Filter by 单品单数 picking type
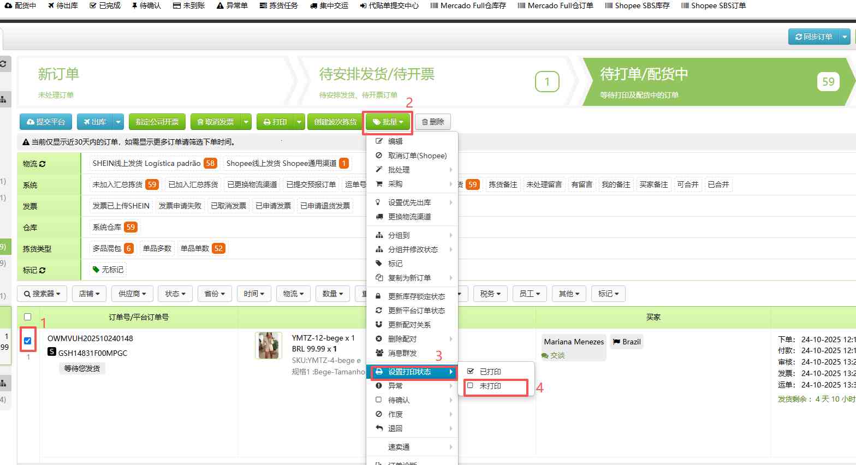856x465 pixels. (202, 248)
